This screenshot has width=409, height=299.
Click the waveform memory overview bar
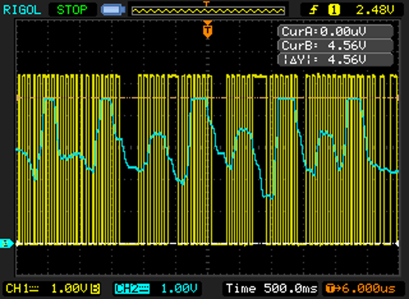tap(208, 11)
